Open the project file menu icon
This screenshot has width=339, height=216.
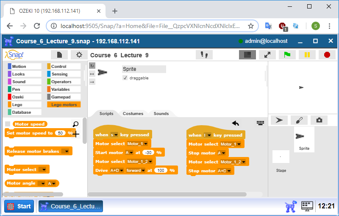[59, 55]
